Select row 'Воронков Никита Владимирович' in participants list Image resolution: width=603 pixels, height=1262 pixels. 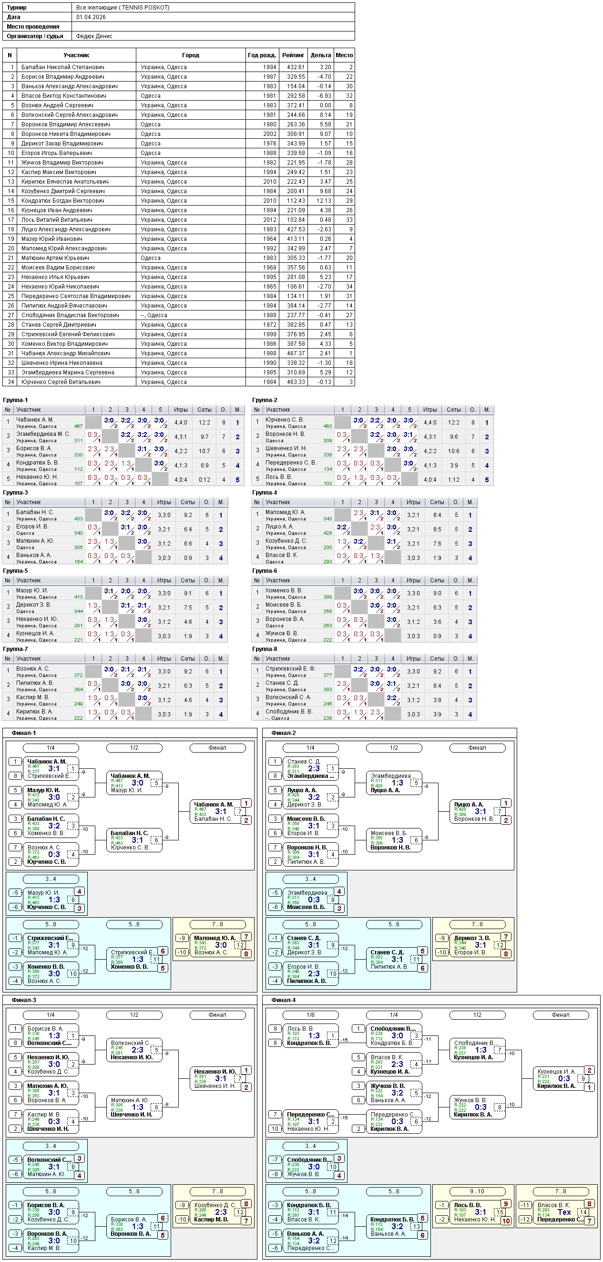(179, 134)
